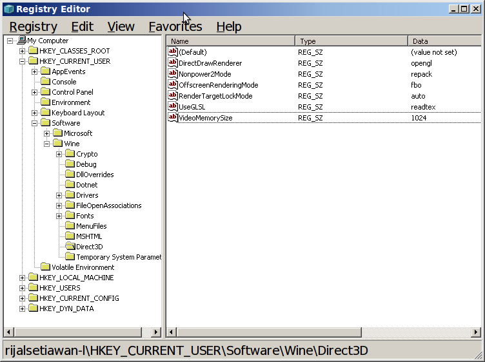
Task: Expand the Fonts key
Action: coord(59,216)
